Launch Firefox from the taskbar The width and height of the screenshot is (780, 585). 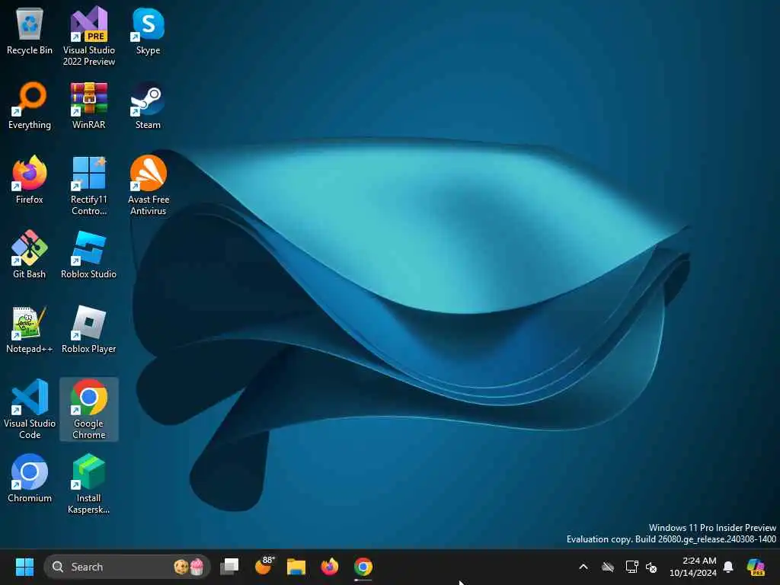[x=329, y=567]
